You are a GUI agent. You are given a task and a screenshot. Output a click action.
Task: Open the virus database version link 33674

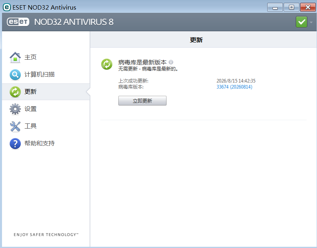[x=234, y=87]
